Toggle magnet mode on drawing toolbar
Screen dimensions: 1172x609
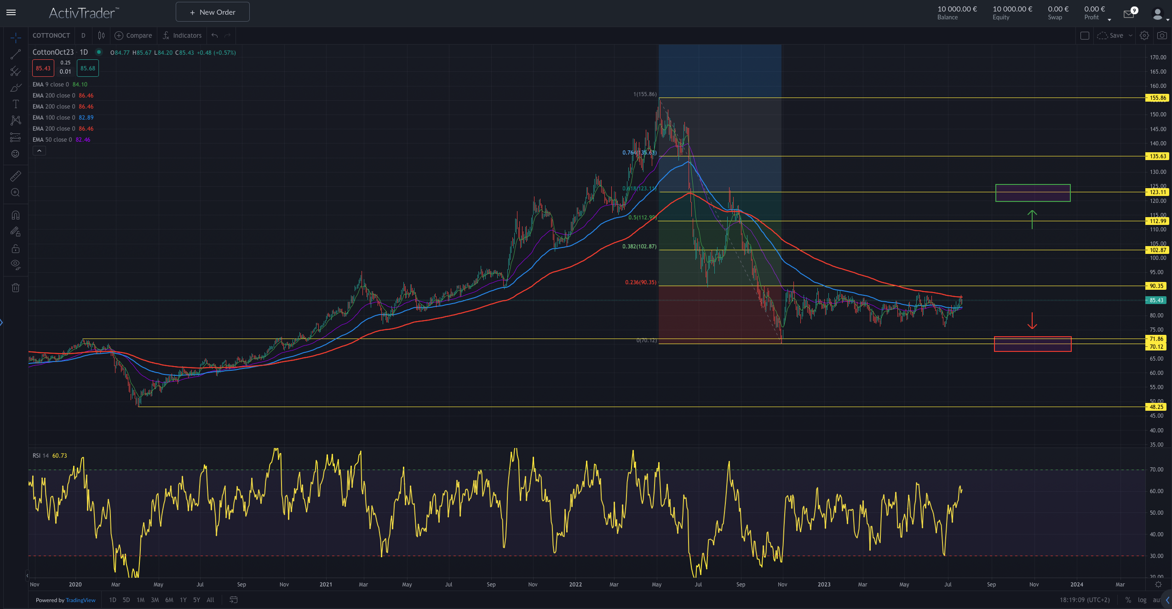point(16,215)
